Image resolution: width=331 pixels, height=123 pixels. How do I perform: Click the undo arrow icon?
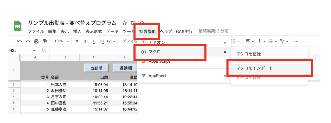point(20,41)
